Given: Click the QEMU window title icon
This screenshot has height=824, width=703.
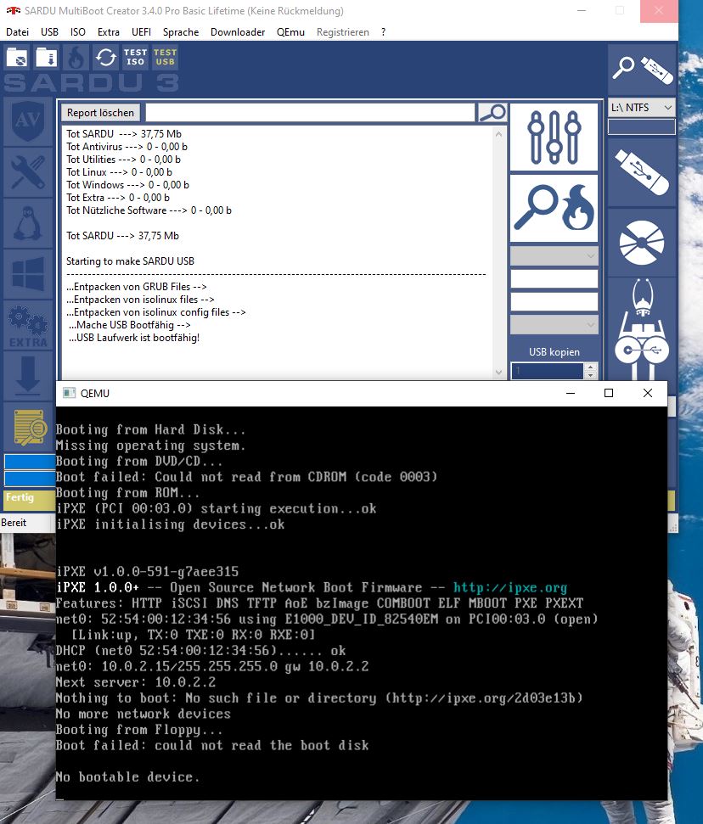Looking at the screenshot, I should click(x=69, y=393).
